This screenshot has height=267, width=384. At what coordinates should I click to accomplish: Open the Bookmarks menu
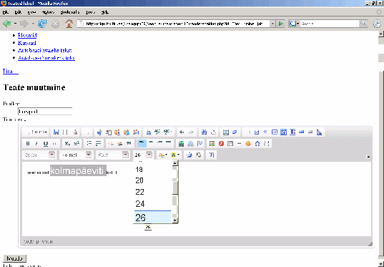70,12
